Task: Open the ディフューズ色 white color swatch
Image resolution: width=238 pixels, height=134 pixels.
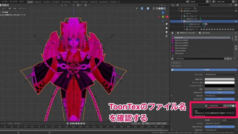Action: 220,83
